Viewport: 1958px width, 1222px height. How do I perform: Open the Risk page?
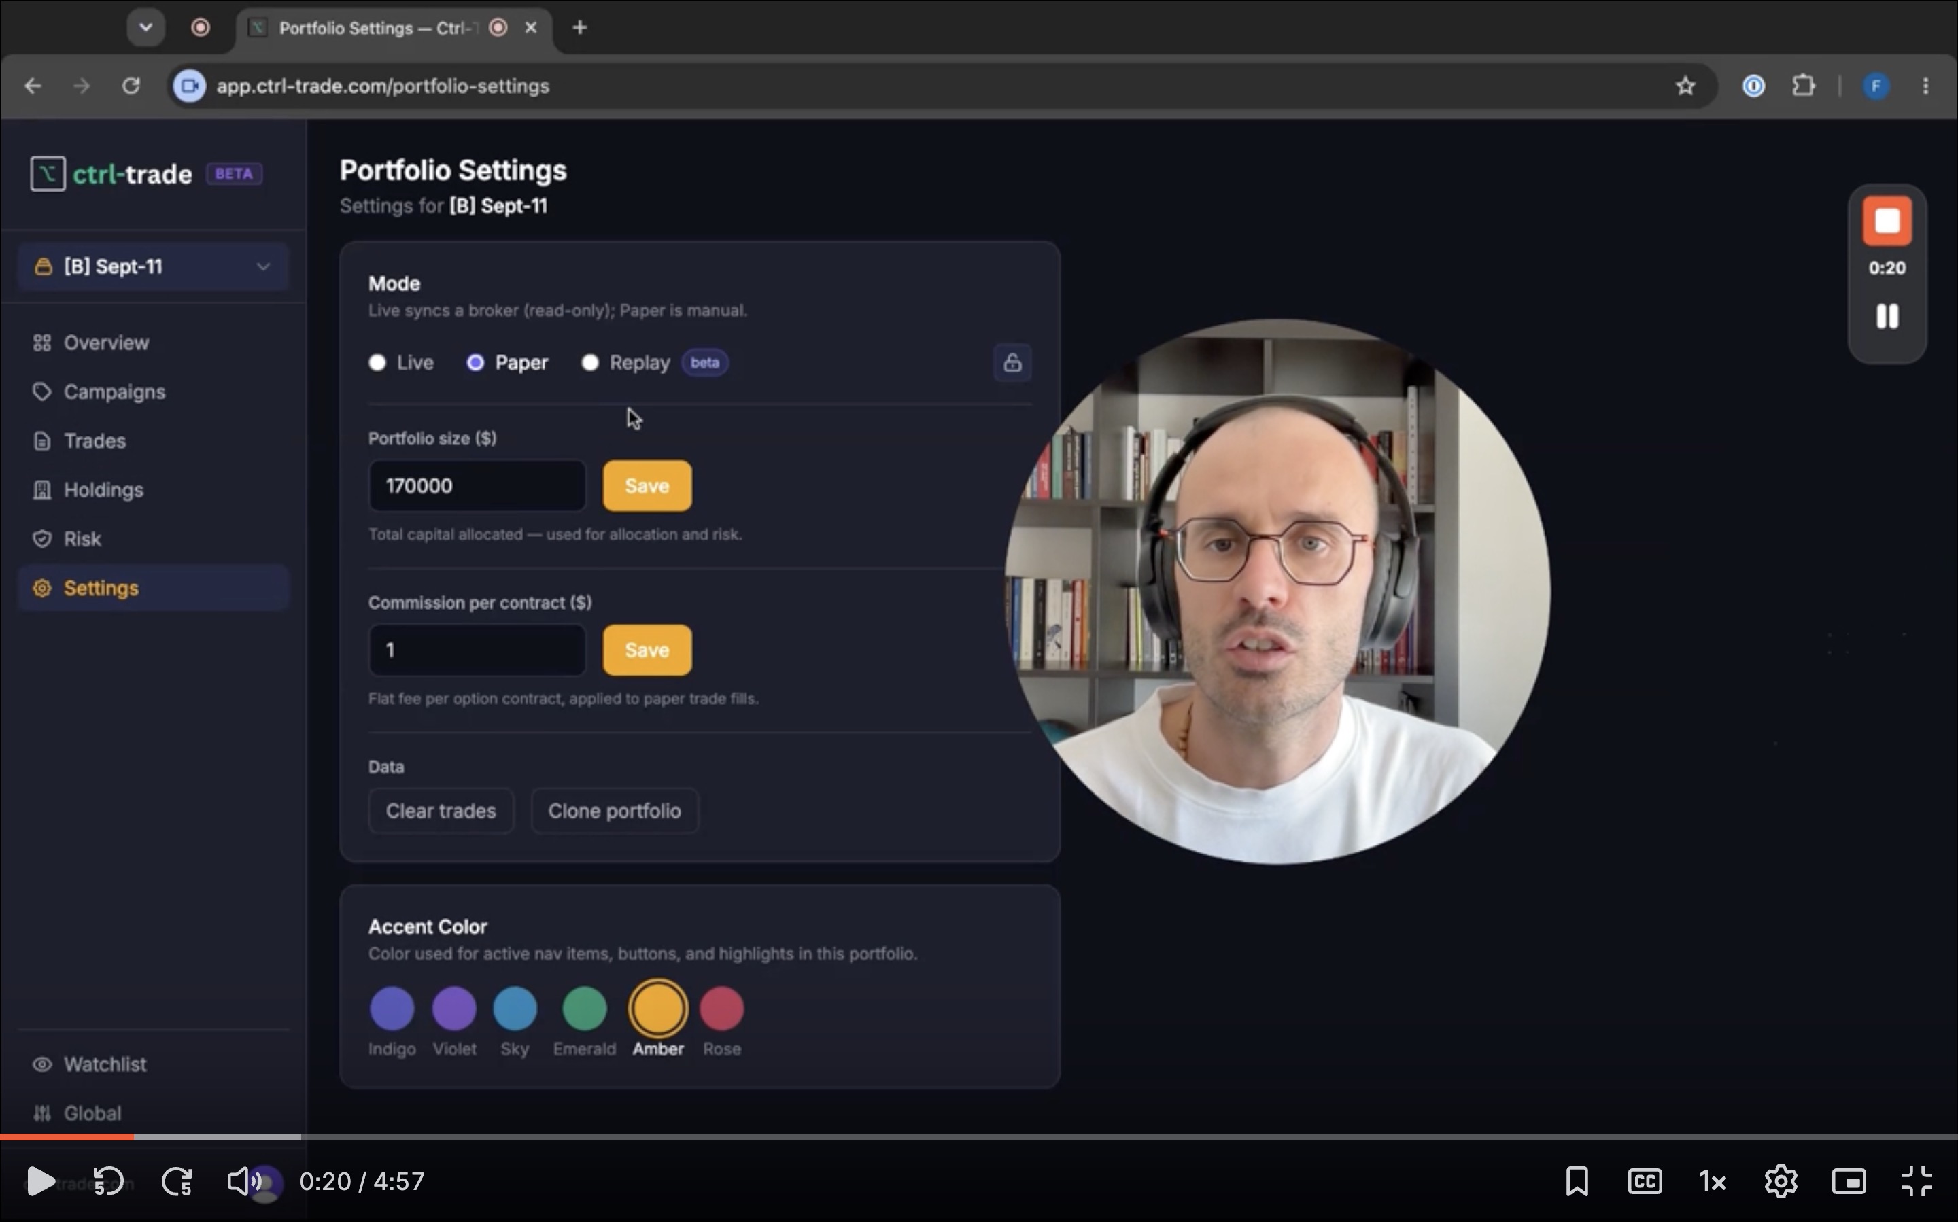[x=154, y=539]
